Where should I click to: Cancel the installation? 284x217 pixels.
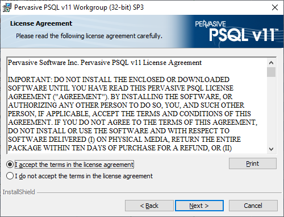click(253, 206)
